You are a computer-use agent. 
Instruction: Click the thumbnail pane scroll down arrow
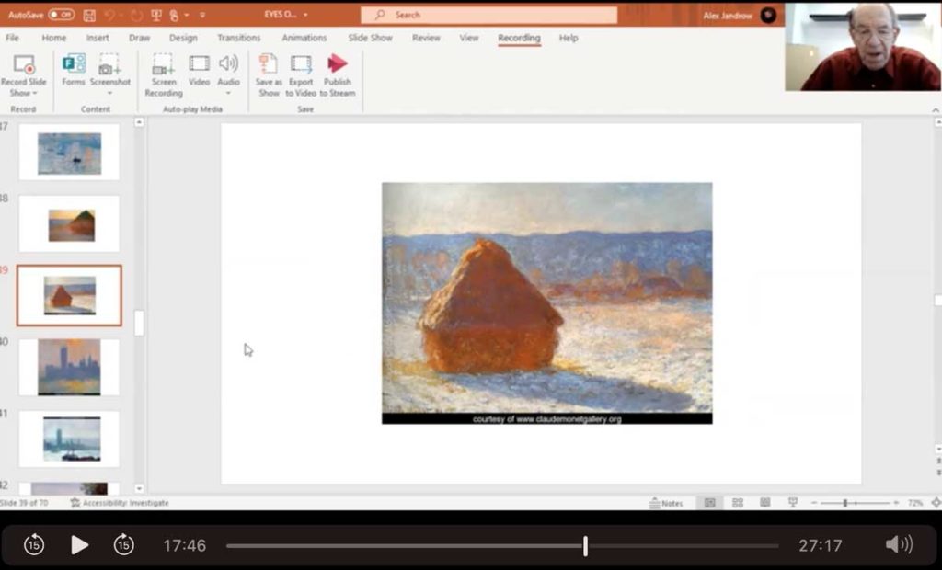[x=139, y=488]
